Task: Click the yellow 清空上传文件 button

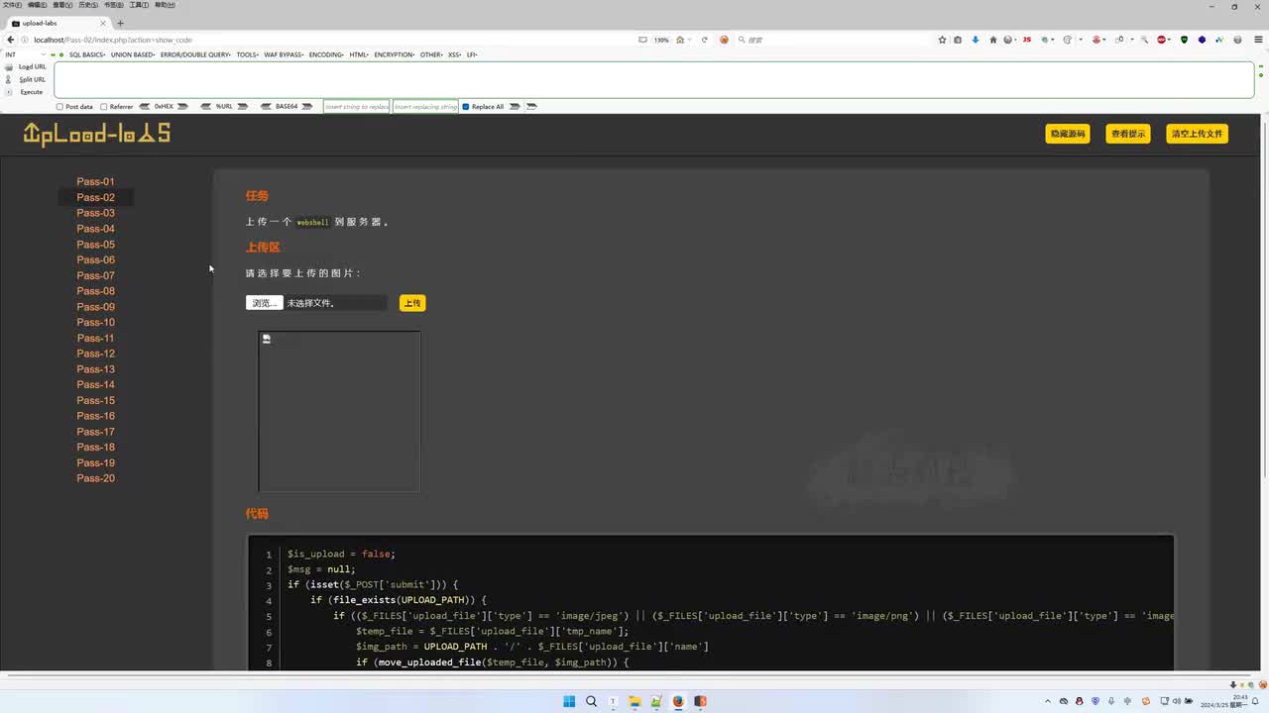Action: tap(1198, 134)
